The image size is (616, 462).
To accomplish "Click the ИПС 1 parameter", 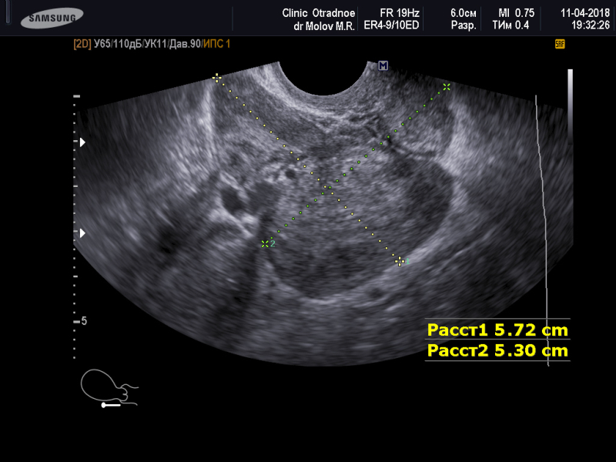I will point(216,44).
